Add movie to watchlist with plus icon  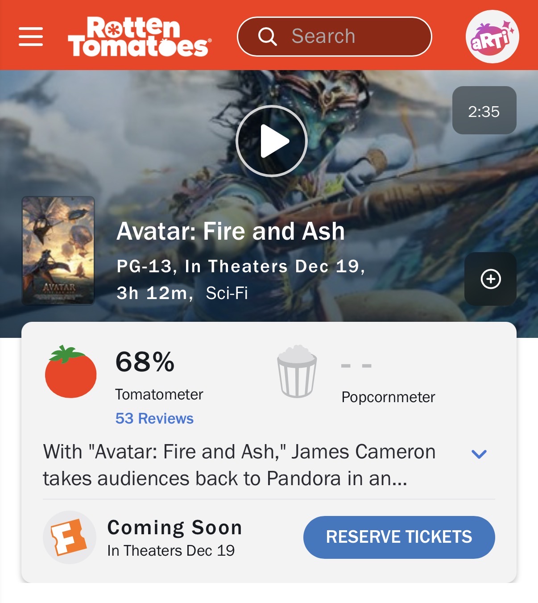[490, 279]
